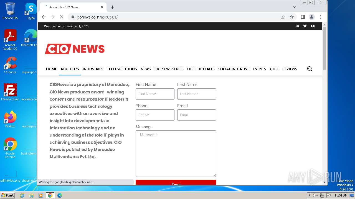
Task: Open Windows Media Player from taskbar
Action: (41, 195)
